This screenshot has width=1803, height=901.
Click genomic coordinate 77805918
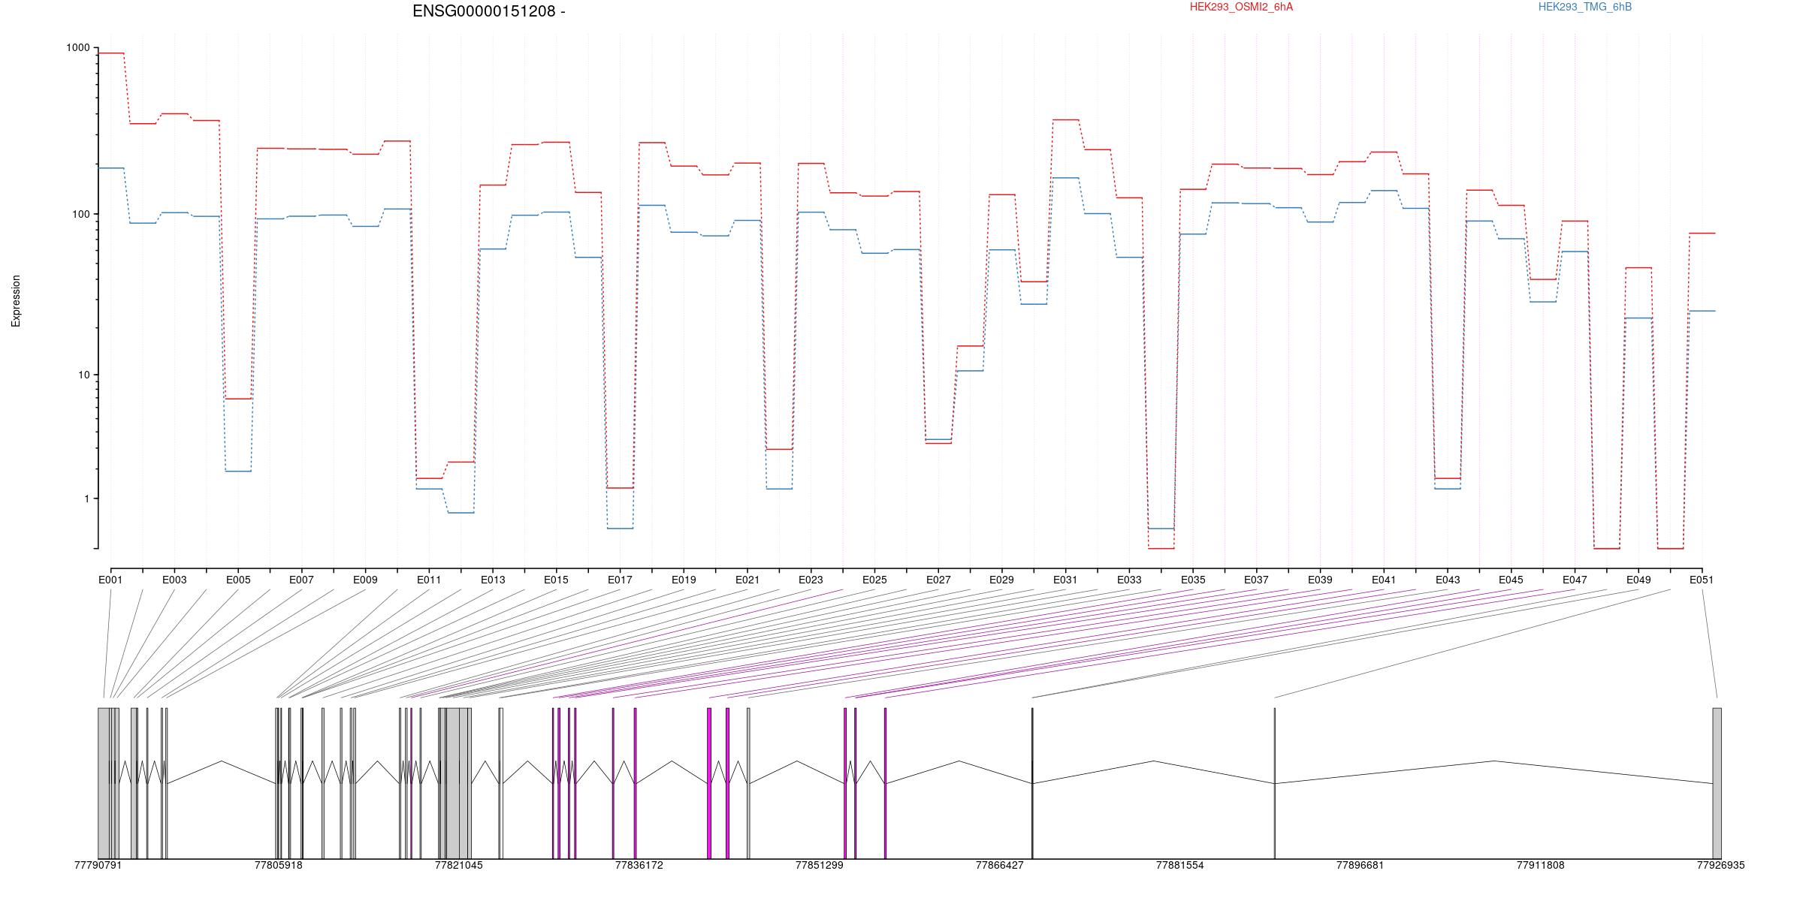point(278,865)
